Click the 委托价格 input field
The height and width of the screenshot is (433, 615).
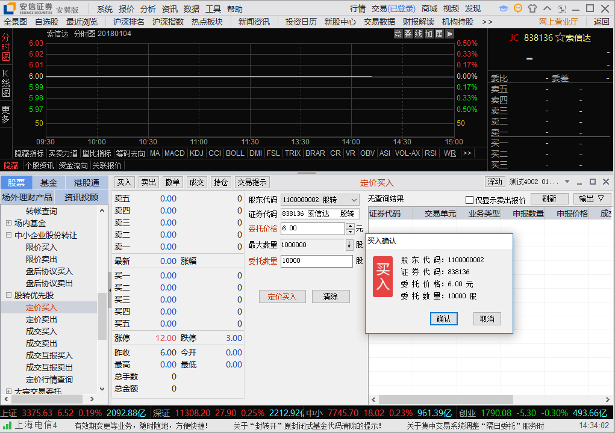tap(313, 229)
